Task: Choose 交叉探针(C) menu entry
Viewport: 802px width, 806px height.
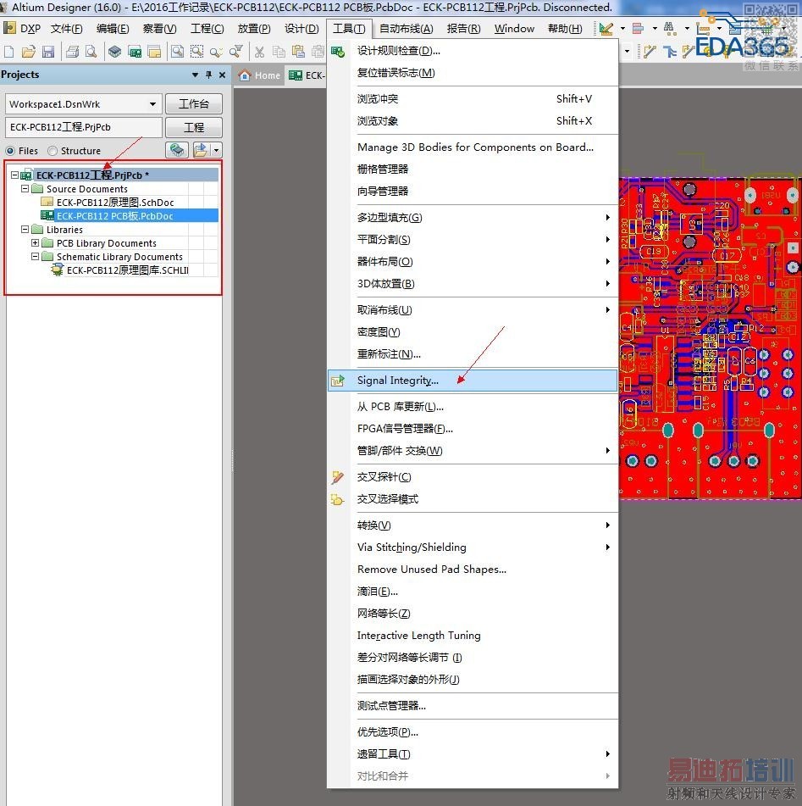Action: pos(473,477)
